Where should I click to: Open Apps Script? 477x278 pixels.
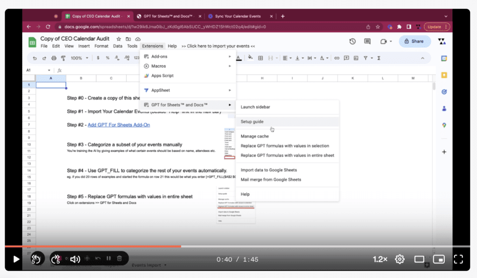coord(188,76)
